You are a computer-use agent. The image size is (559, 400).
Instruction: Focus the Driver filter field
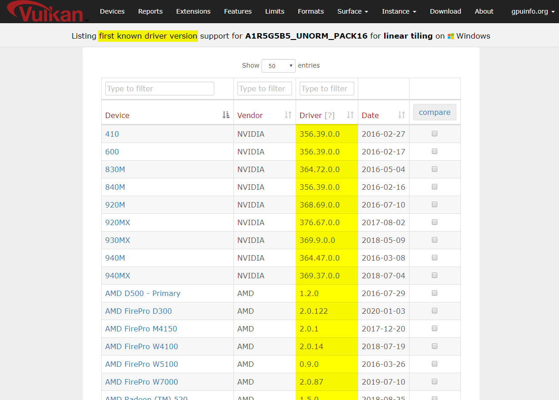coord(327,89)
